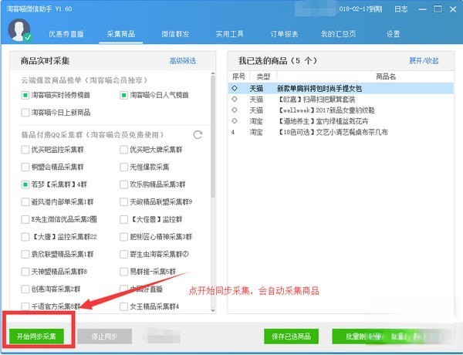The height and width of the screenshot is (355, 463).
Task: Enable 淘客喵今日上新商品 checkbox
Action: (25, 113)
